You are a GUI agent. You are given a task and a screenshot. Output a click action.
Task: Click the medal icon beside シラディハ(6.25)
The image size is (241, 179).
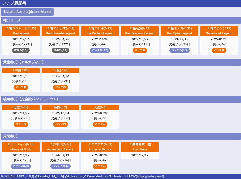click(9, 145)
